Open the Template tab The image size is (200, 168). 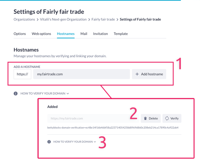coord(121,34)
